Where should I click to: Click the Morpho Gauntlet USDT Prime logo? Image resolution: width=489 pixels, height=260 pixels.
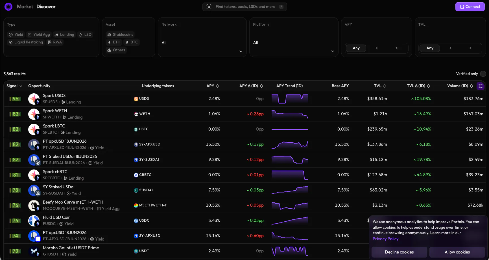pyautogui.click(x=34, y=251)
